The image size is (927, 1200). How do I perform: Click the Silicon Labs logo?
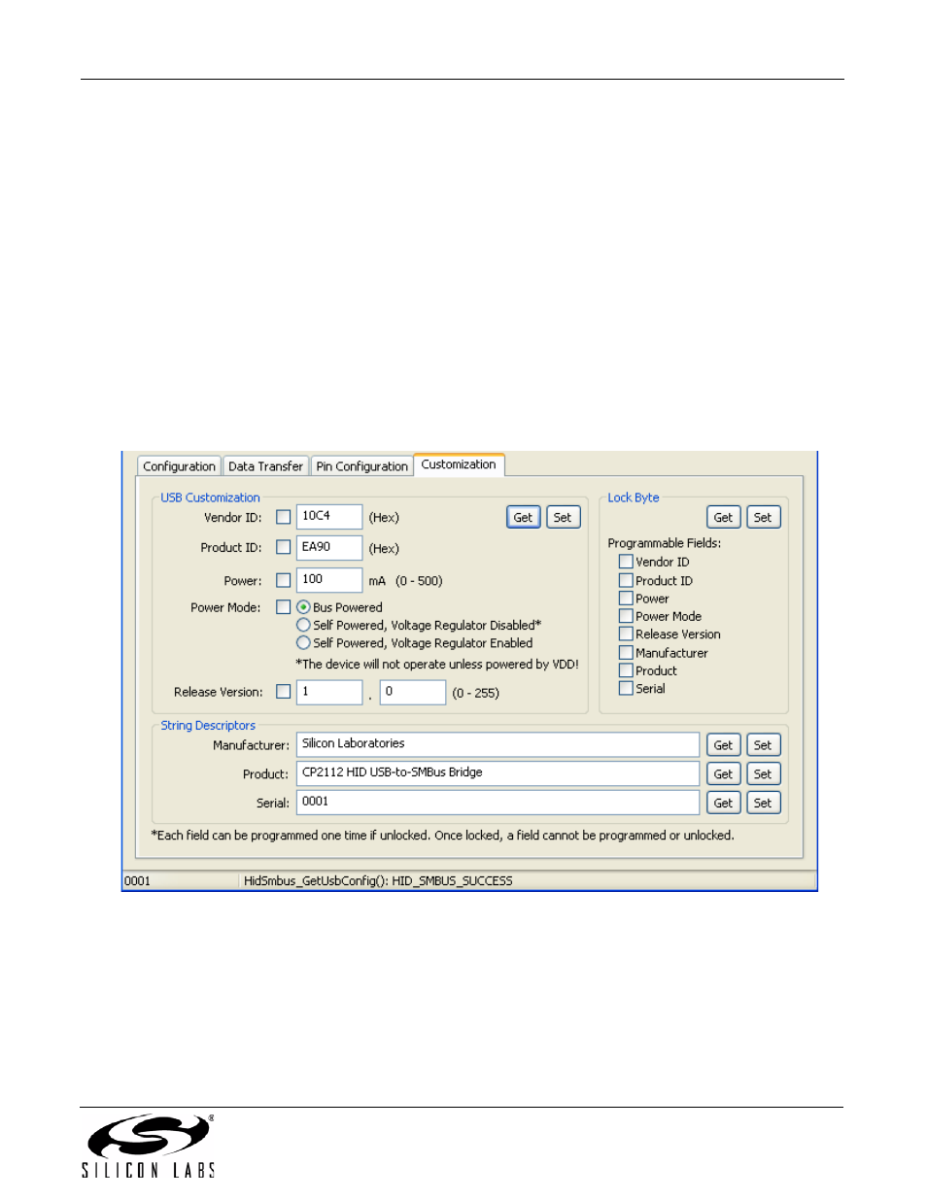148,1147
